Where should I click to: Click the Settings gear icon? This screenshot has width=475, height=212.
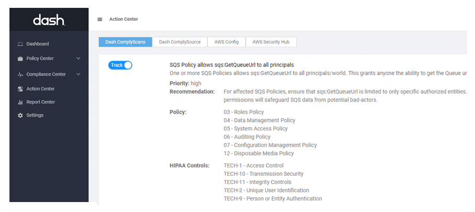20,115
